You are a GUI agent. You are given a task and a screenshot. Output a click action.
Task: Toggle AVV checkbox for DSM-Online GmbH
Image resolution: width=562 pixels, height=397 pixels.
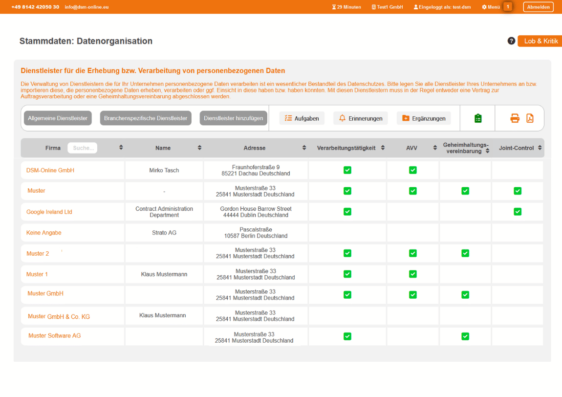[x=413, y=170]
